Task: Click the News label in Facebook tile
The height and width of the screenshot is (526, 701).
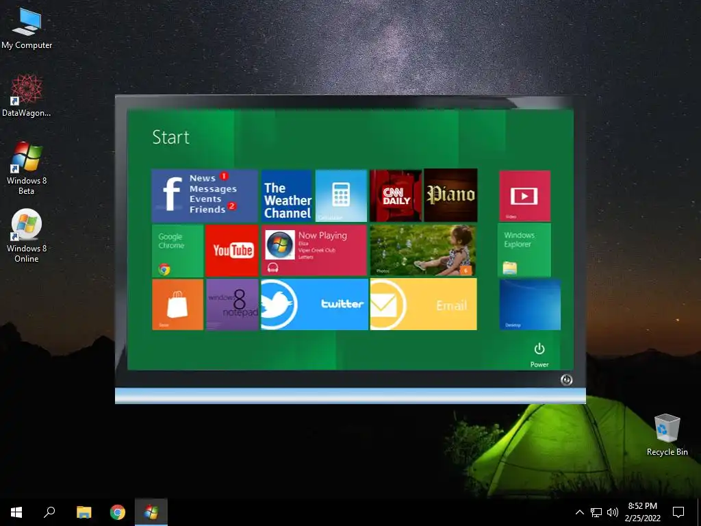Action: [203, 178]
